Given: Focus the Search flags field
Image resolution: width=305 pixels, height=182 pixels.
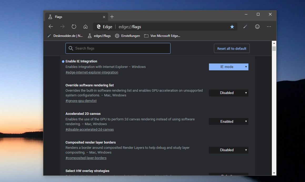Looking at the screenshot, I should (x=118, y=48).
